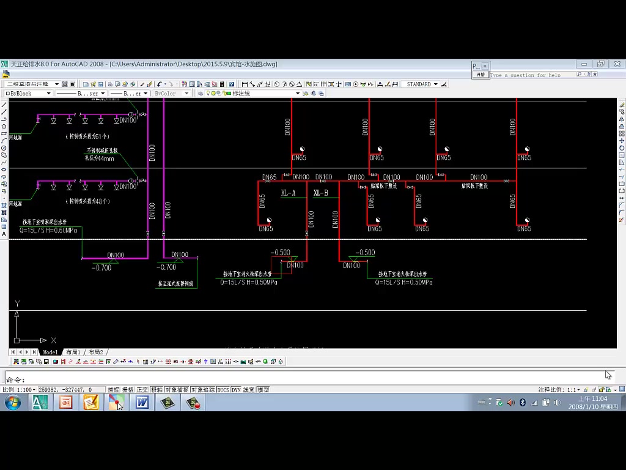The image size is (626, 470).
Task: Switch to the 布局1 layout tab
Action: (73, 352)
